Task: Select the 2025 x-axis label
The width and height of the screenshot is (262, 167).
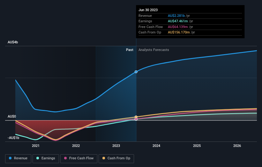Action: [197, 146]
